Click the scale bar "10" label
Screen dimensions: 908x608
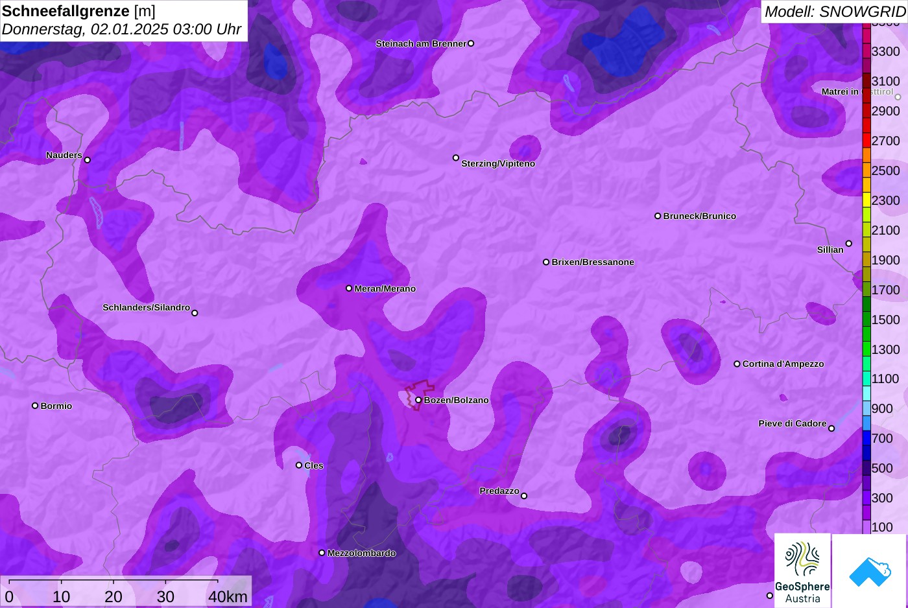point(62,597)
